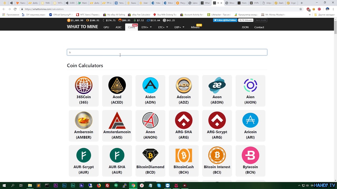Select the Aion (AION) logo

[x=250, y=85]
